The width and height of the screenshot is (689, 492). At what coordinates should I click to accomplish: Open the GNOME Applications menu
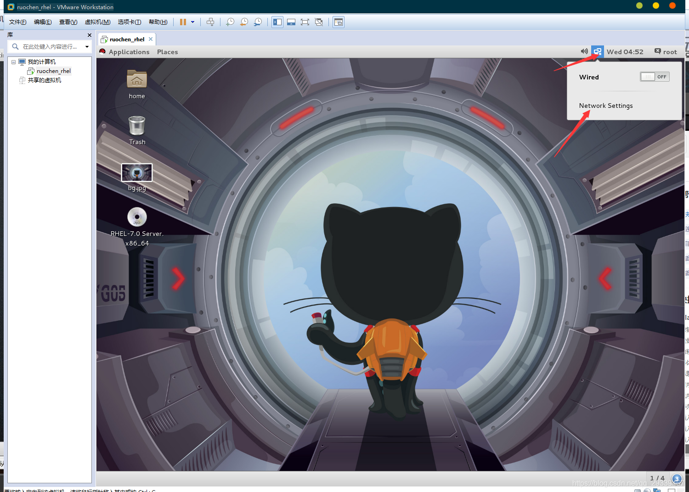129,52
